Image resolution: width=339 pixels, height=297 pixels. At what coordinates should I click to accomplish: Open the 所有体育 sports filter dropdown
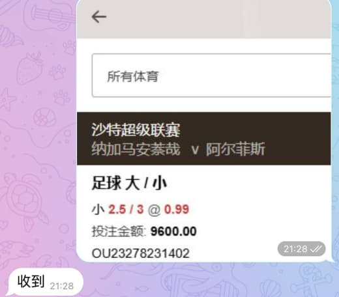211,75
